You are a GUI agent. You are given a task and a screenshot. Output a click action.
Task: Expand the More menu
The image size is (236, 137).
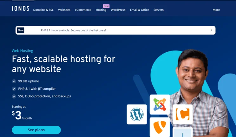[216, 10]
